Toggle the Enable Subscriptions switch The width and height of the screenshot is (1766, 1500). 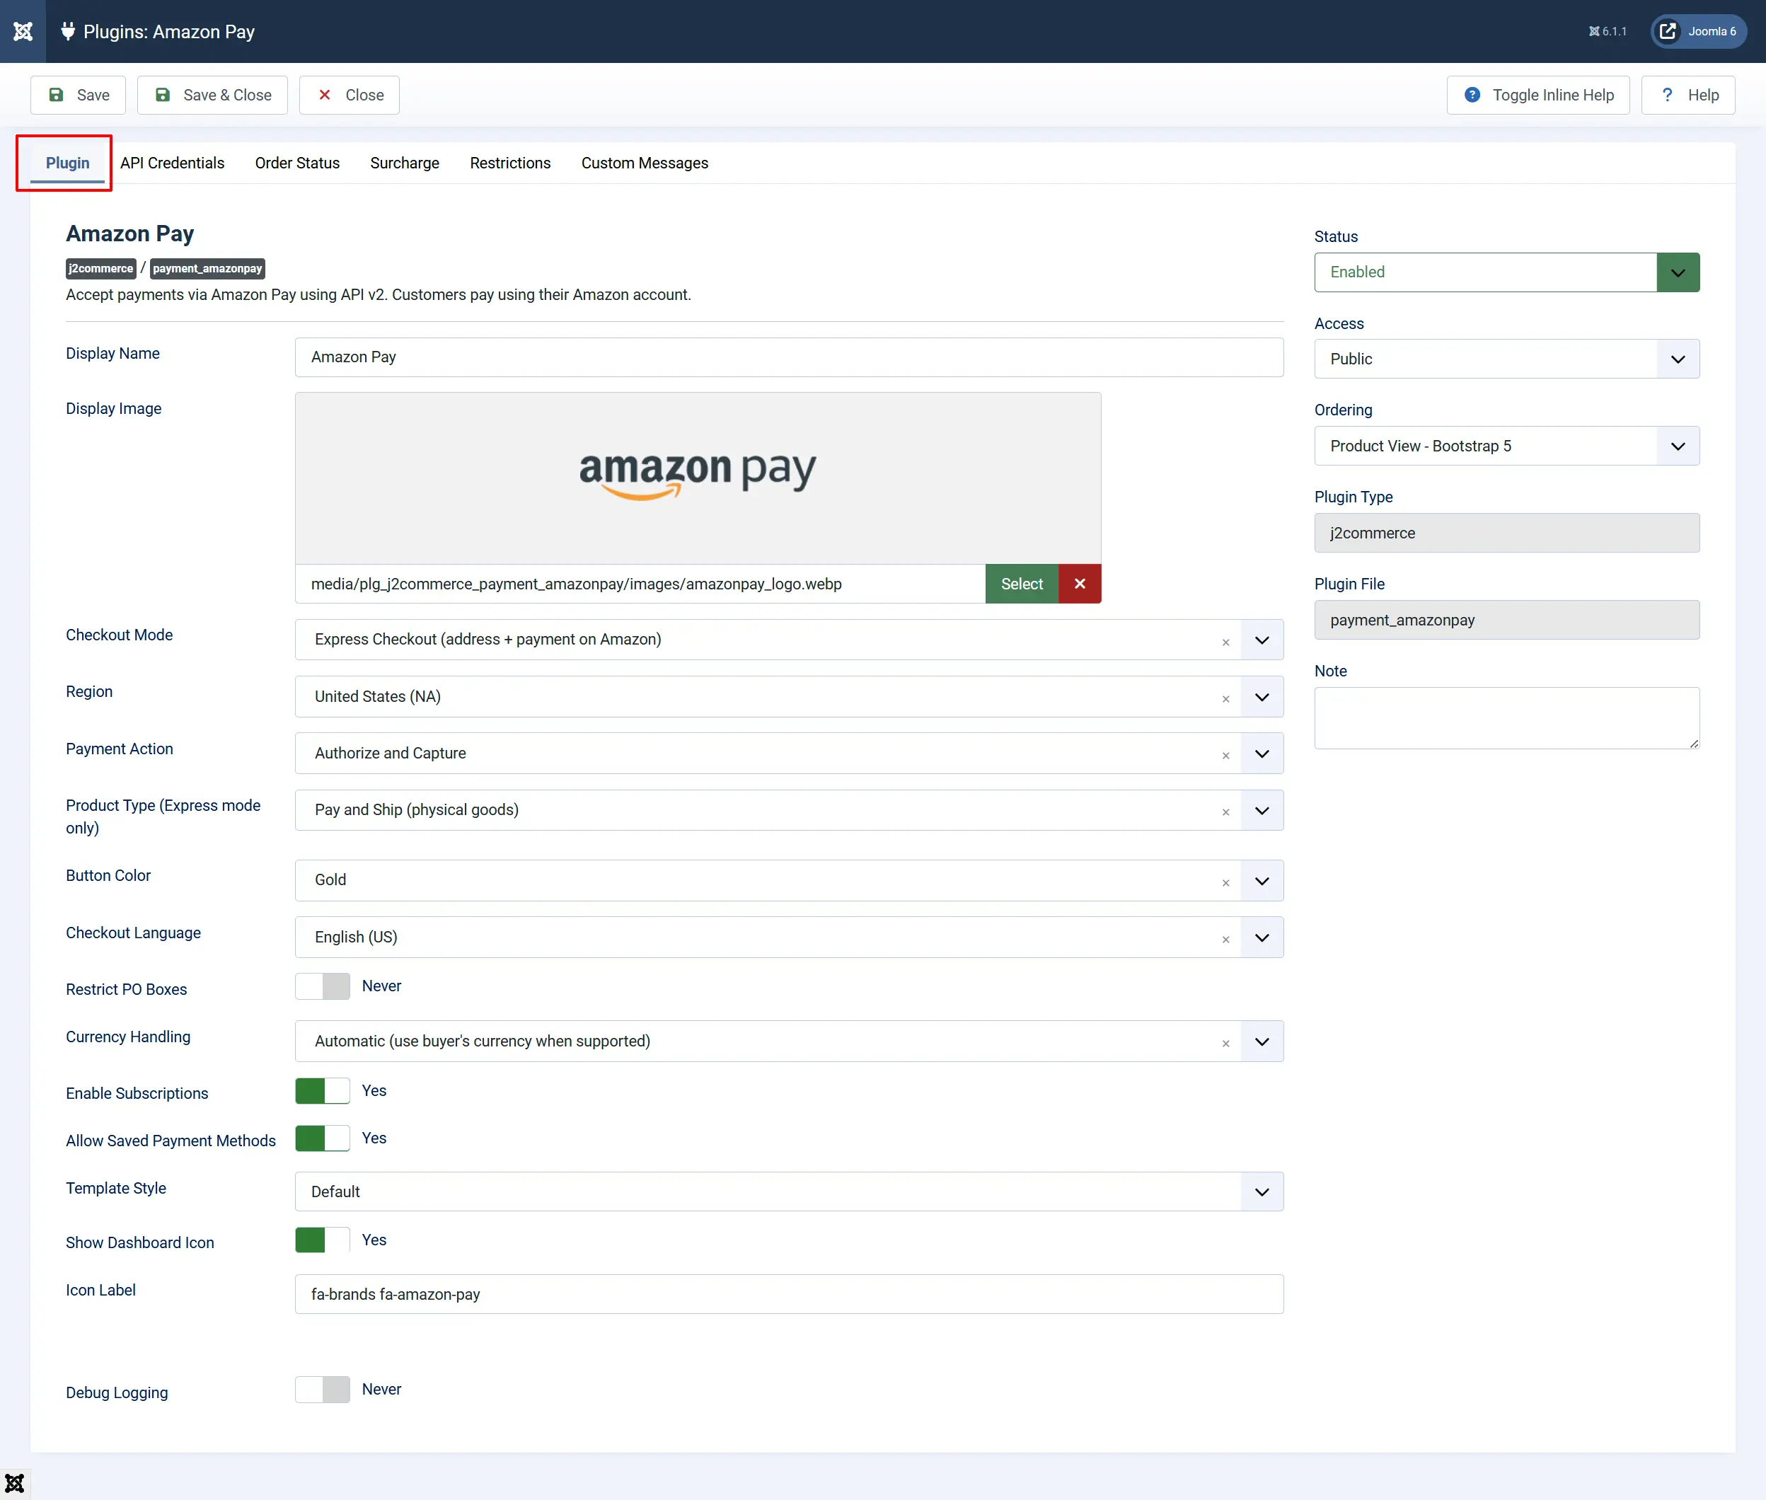[x=322, y=1091]
